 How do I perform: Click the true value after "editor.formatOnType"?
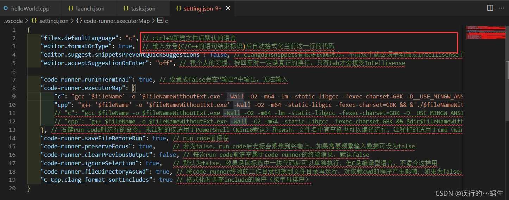(x=125, y=46)
